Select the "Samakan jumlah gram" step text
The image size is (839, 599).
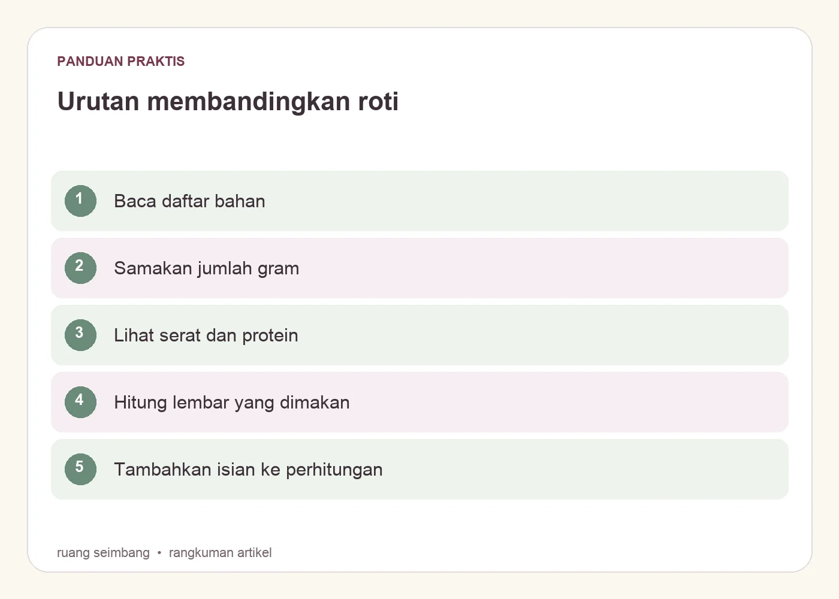tap(206, 268)
